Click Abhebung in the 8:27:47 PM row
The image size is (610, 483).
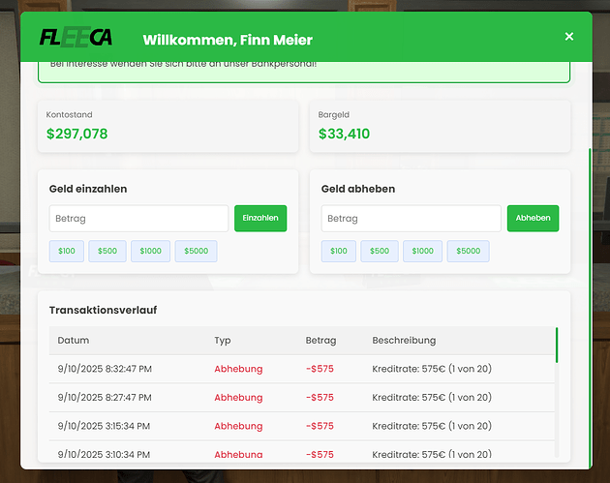pyautogui.click(x=238, y=398)
